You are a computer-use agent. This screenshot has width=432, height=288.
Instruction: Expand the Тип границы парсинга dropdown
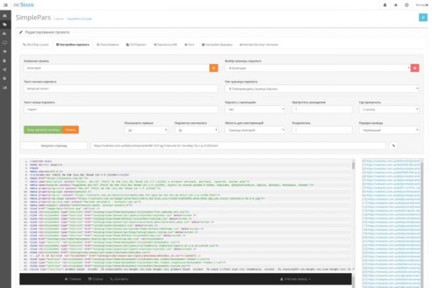point(322,89)
